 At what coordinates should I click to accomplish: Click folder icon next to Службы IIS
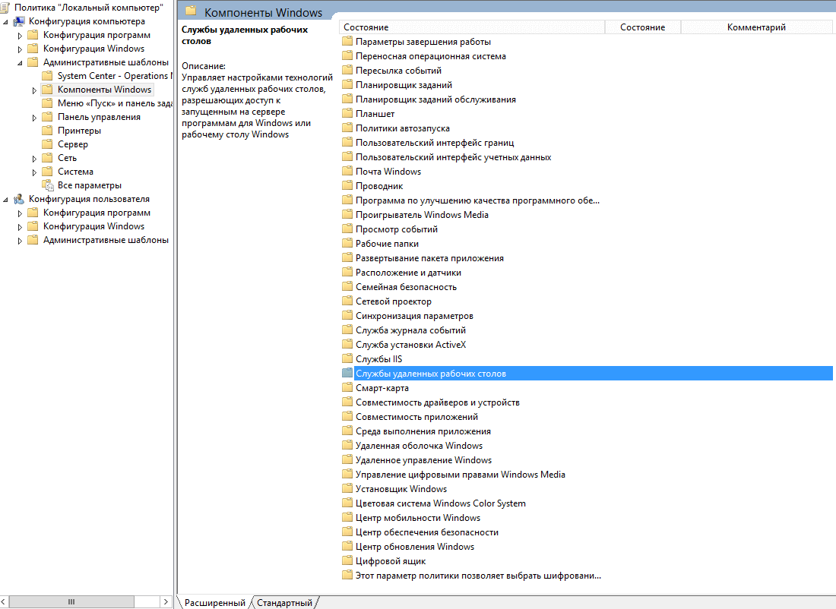[x=347, y=358]
